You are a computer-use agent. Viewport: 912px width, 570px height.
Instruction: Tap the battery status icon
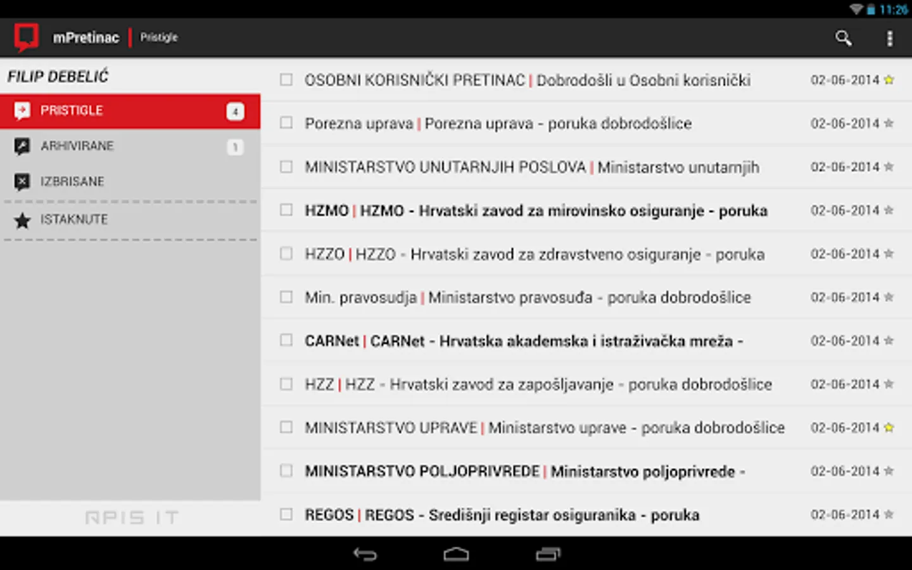tap(871, 9)
